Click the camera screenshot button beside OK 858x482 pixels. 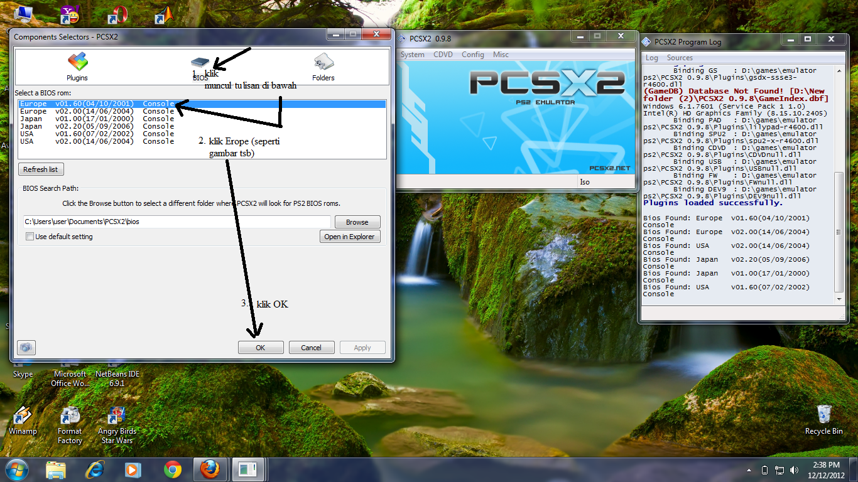coord(26,347)
